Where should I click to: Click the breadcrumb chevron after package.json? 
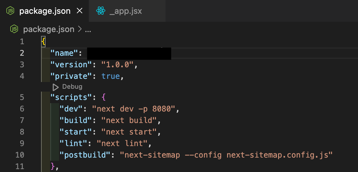coord(80,29)
